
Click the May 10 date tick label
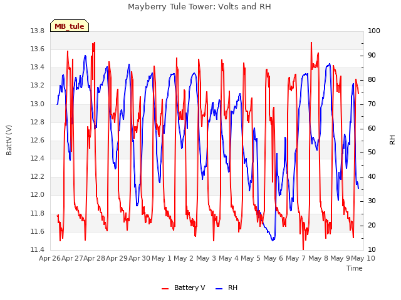(363, 258)
